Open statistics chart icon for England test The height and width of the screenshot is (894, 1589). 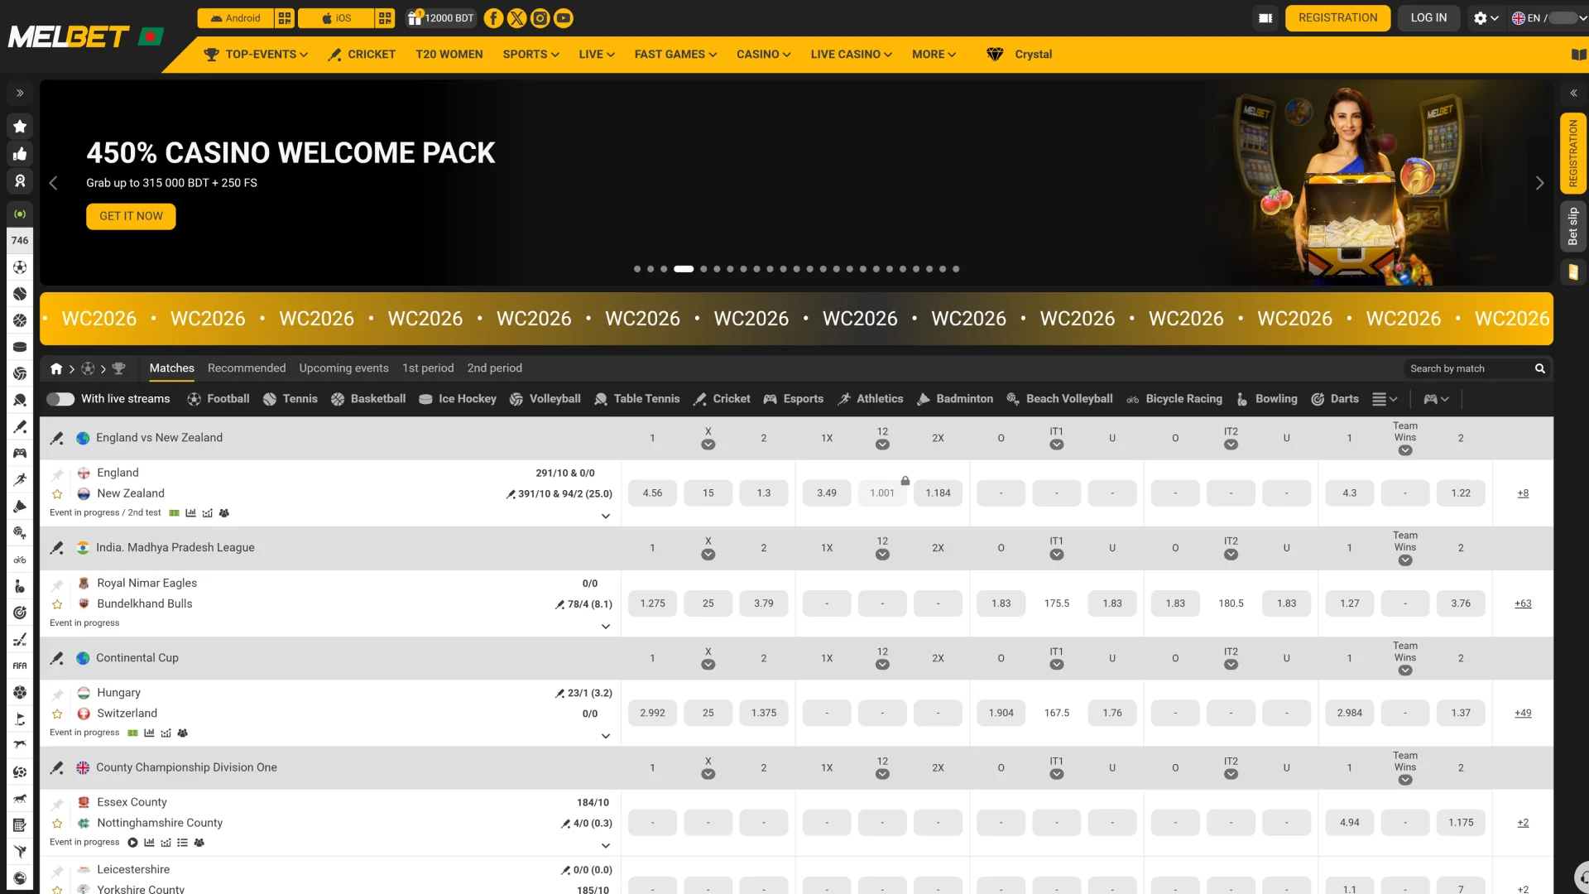pyautogui.click(x=190, y=513)
